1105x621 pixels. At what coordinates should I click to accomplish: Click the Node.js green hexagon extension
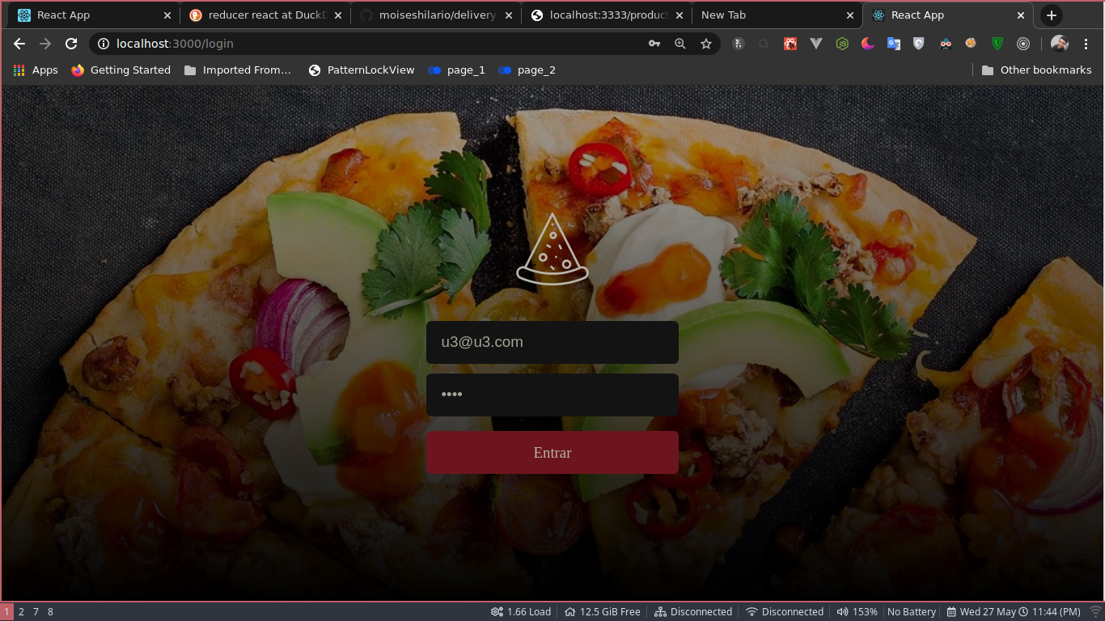[x=842, y=44]
